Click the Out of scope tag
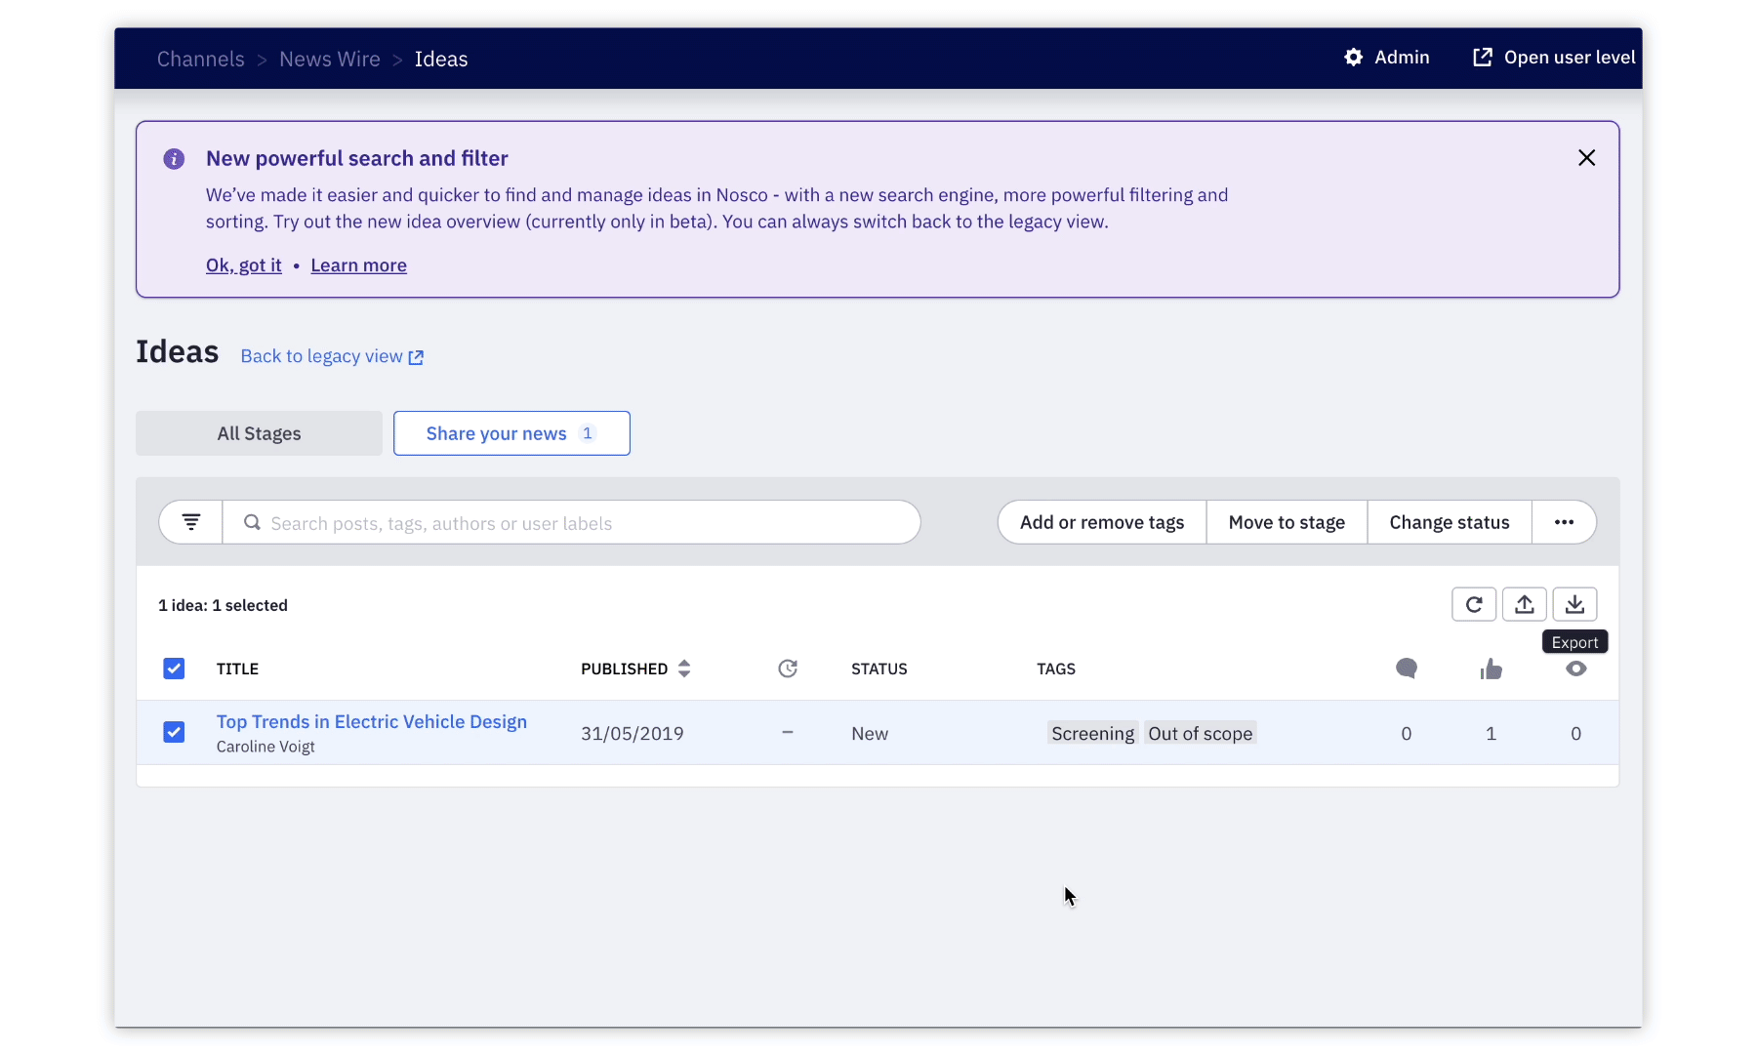This screenshot has height=1054, width=1757. pyautogui.click(x=1200, y=733)
